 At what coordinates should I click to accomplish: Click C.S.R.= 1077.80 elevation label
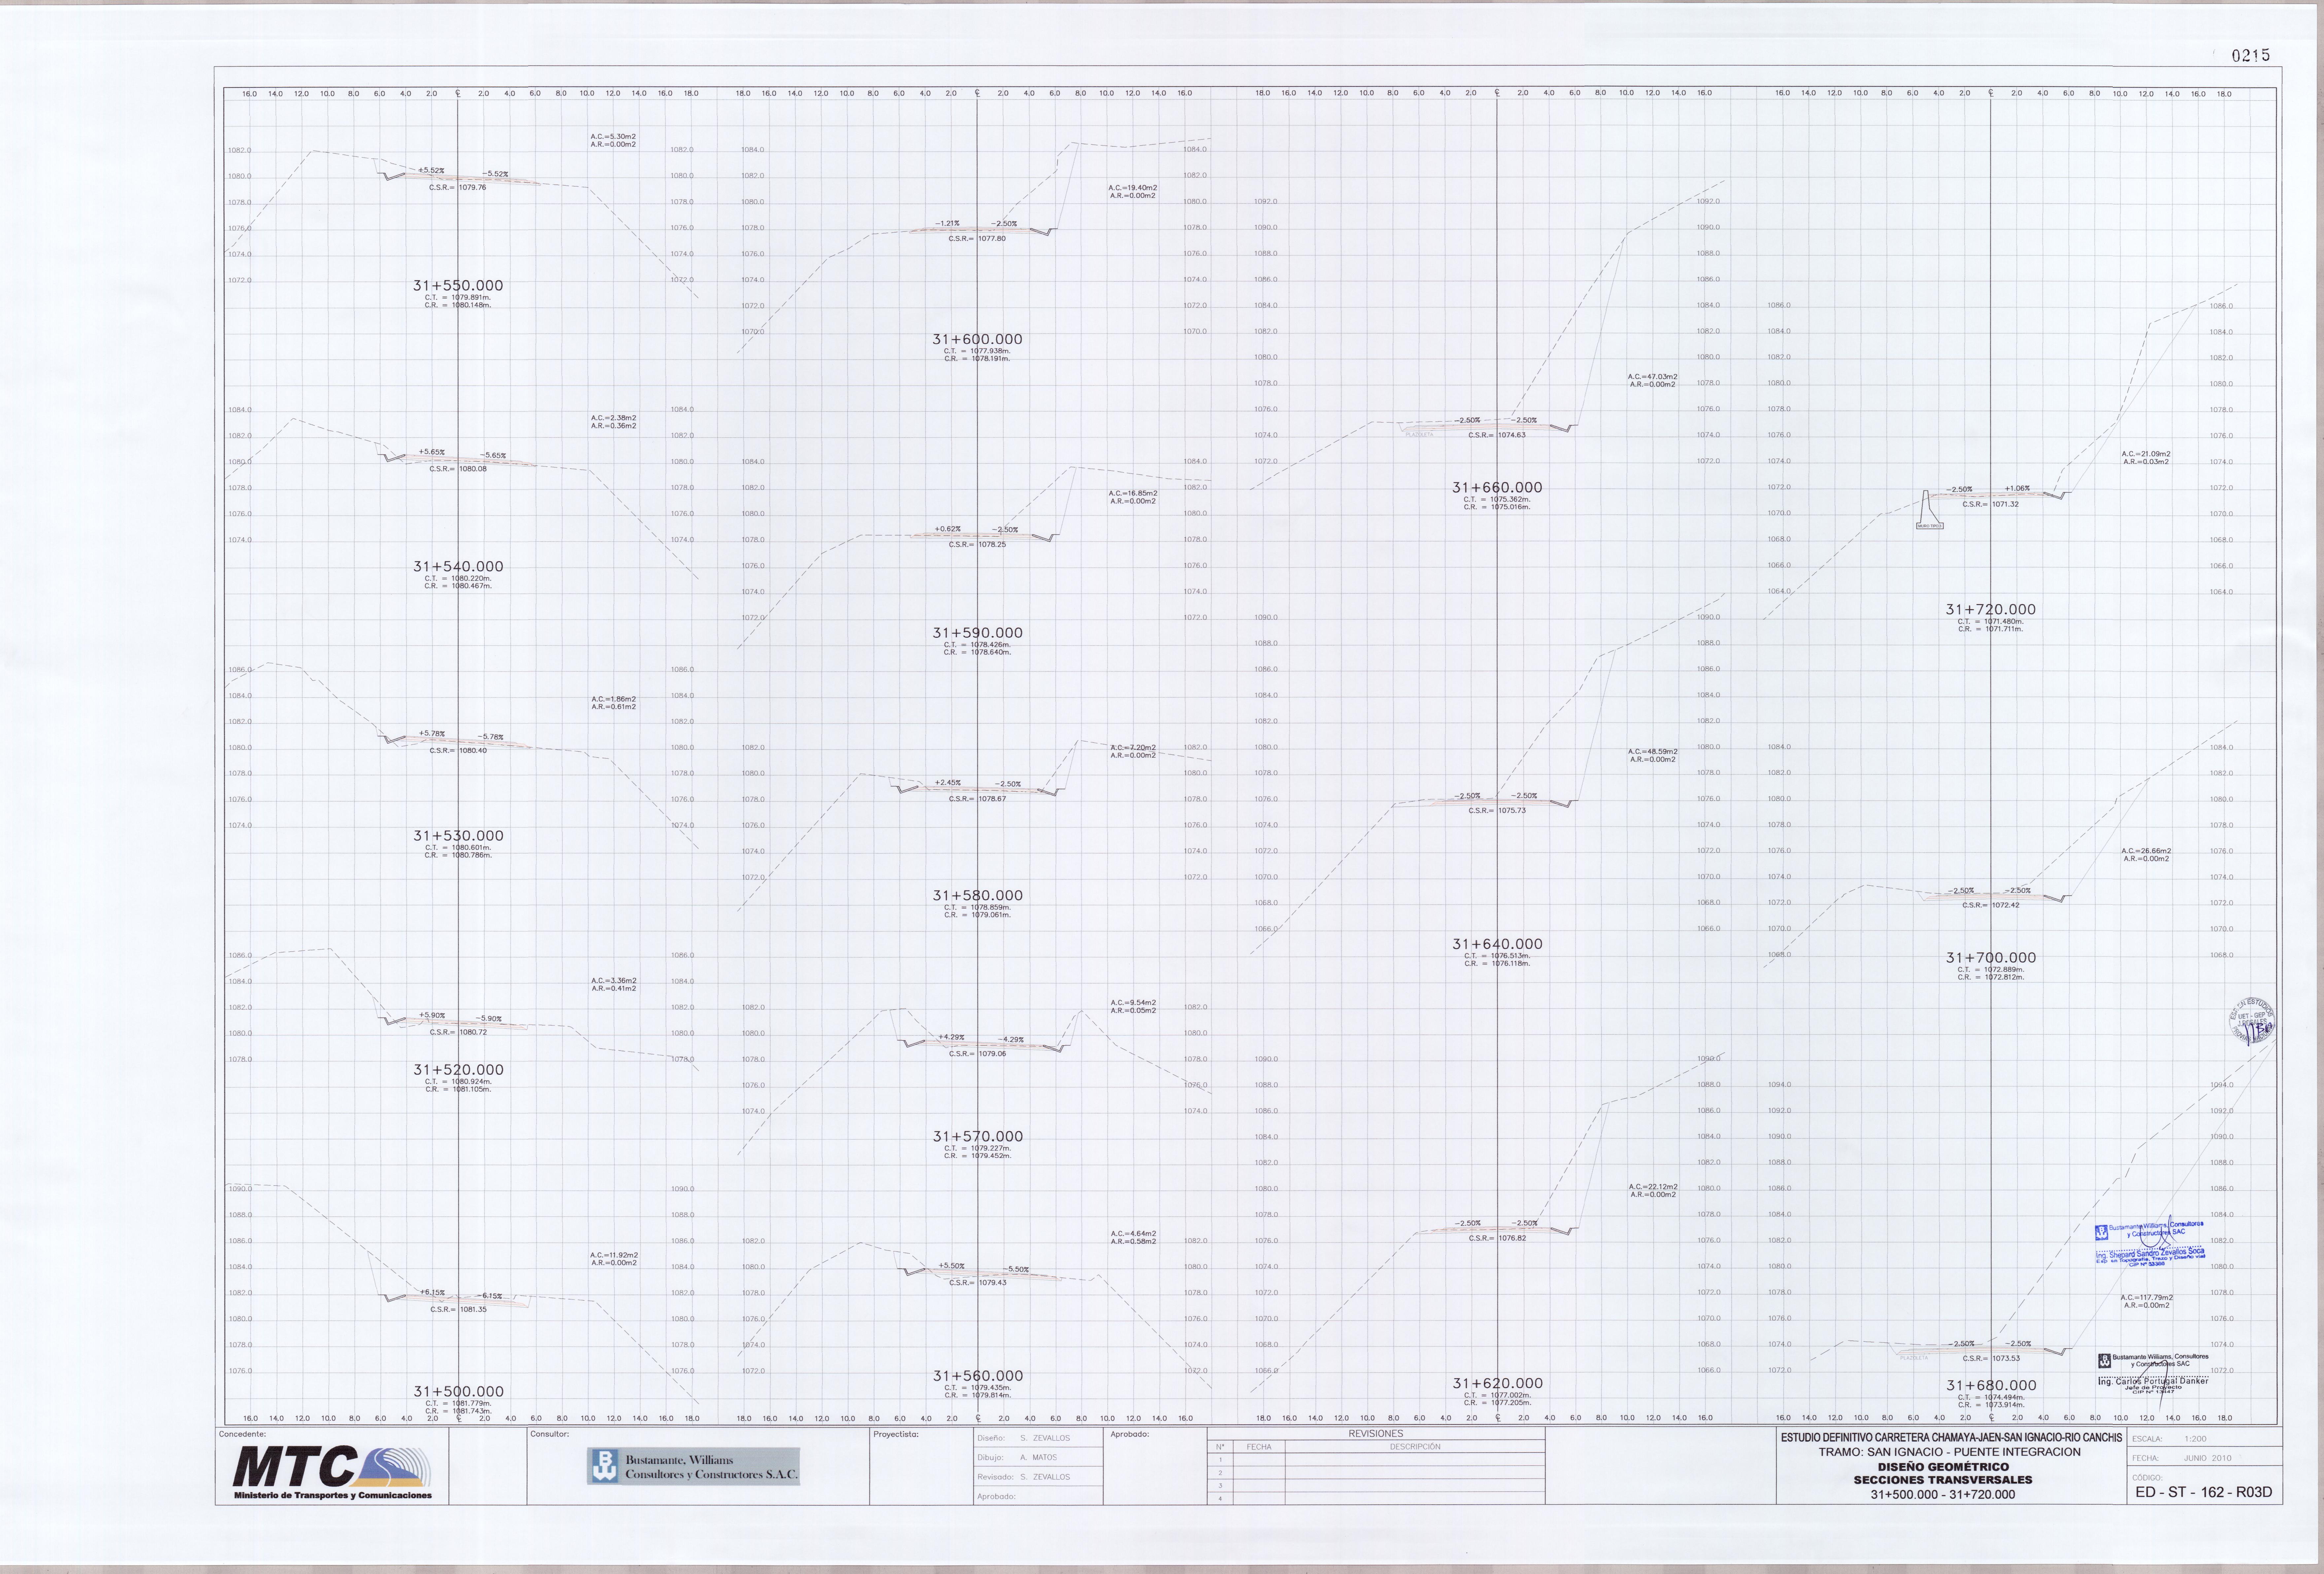tap(977, 239)
